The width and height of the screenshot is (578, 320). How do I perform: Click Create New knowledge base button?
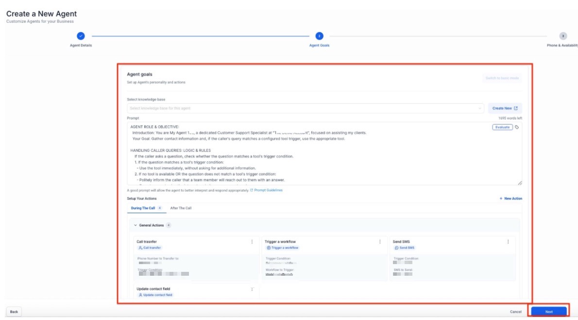505,108
